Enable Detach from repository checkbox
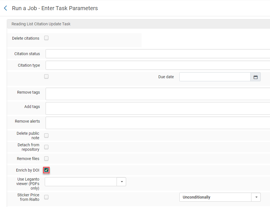270x207 pixels. (46, 147)
